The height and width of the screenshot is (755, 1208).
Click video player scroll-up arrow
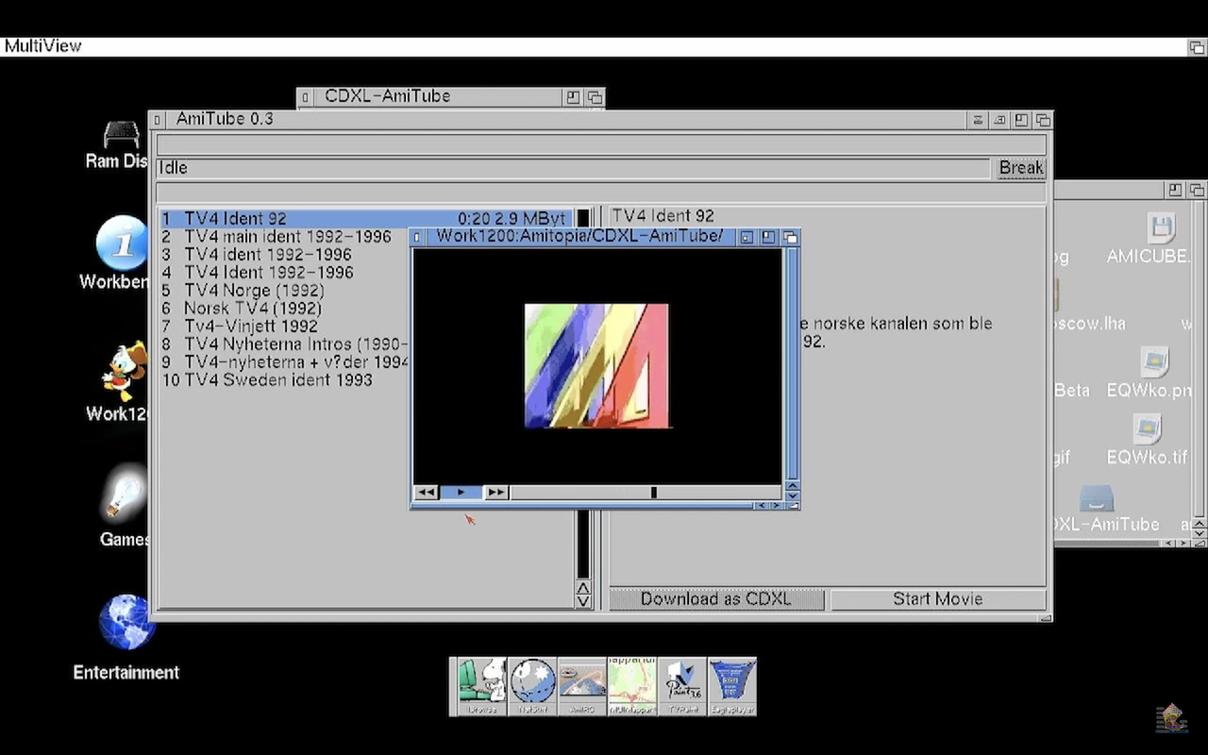(792, 485)
